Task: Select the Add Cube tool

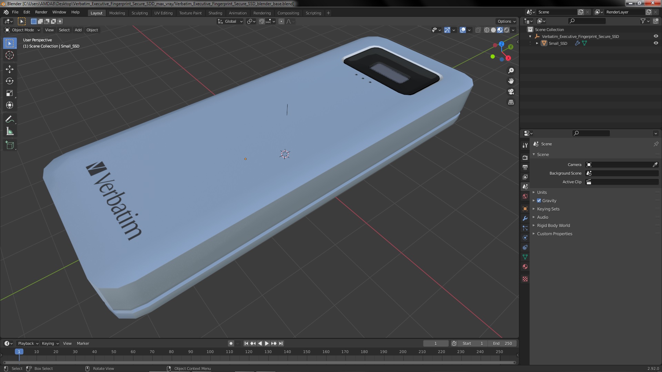Action: click(10, 145)
